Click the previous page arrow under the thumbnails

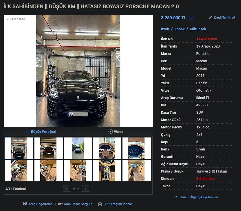tap(66, 189)
